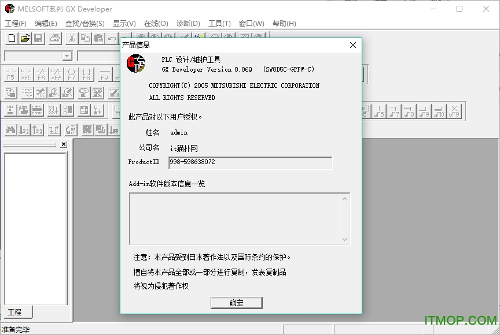The height and width of the screenshot is (335, 500).
Task: Open the 工具(T) menu
Action: [x=219, y=24]
